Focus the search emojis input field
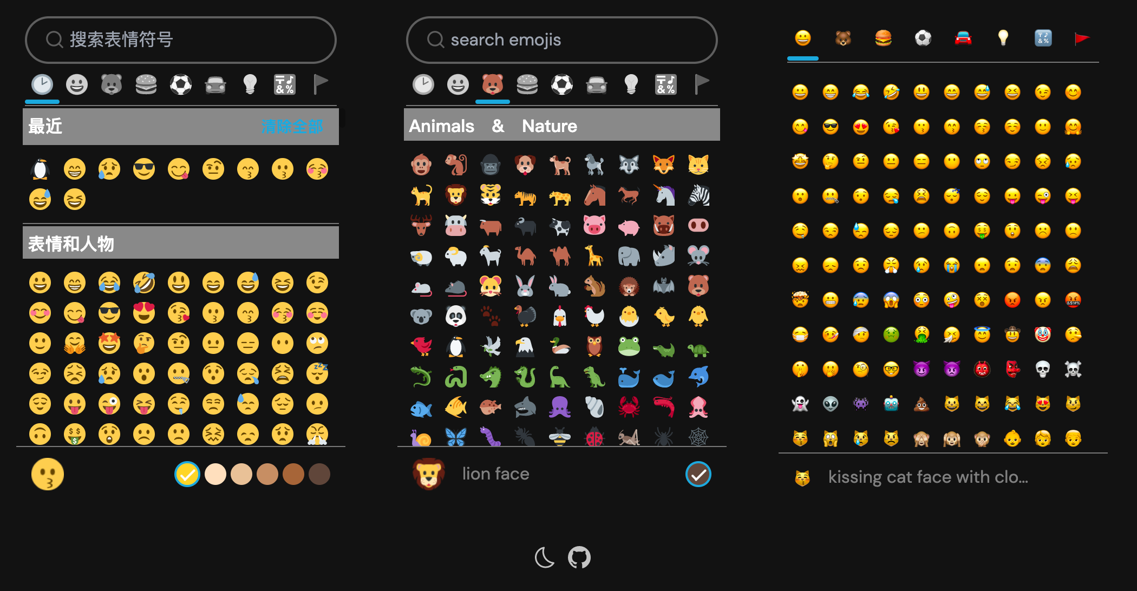1137x591 pixels. click(x=562, y=40)
